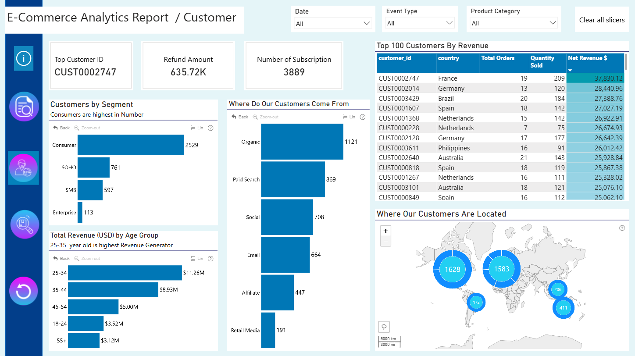635x356 pixels.
Task: Select the Enterprise bar in segment chart
Action: point(80,212)
